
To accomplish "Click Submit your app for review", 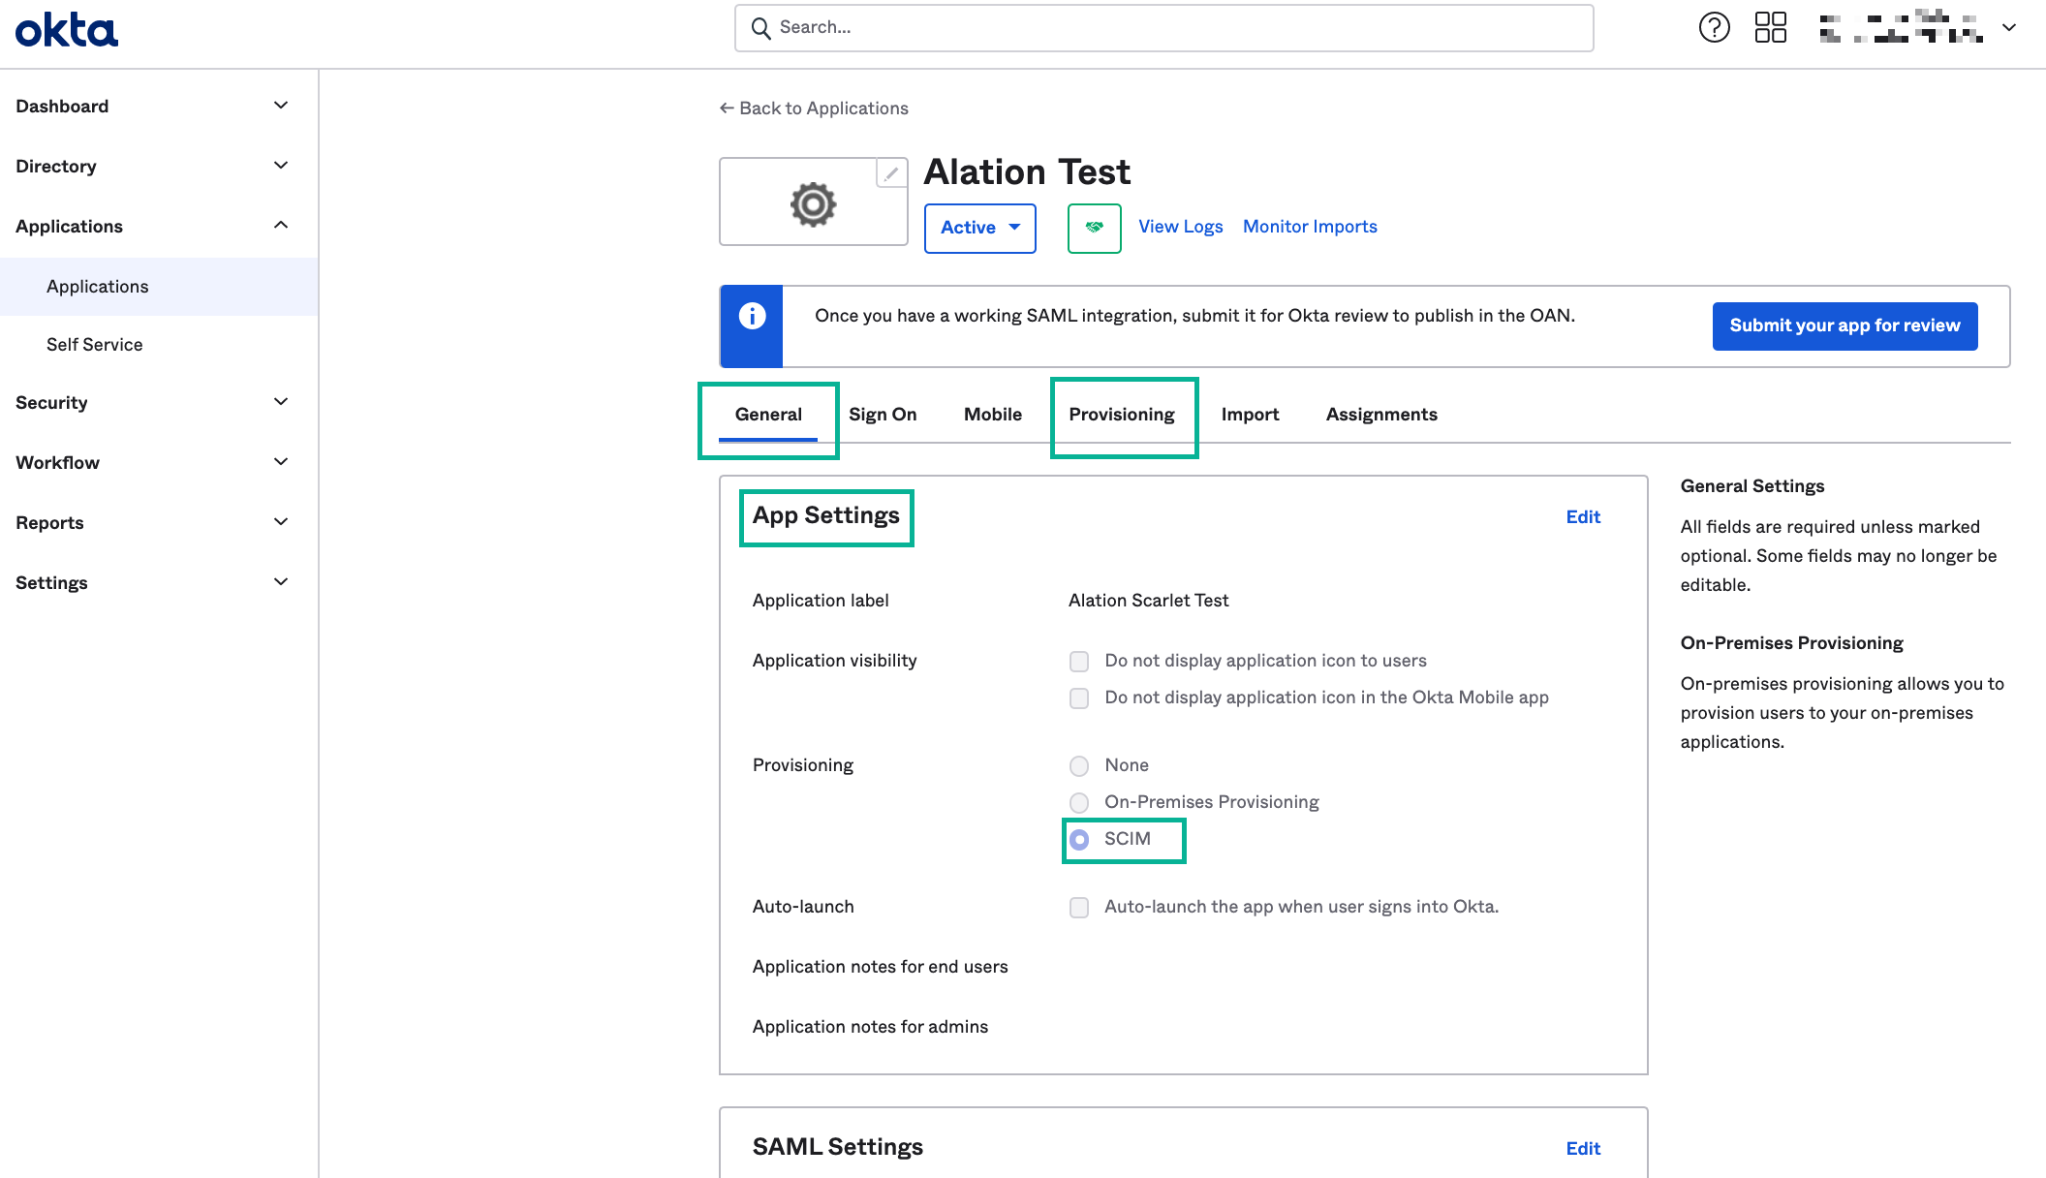I will click(x=1844, y=326).
